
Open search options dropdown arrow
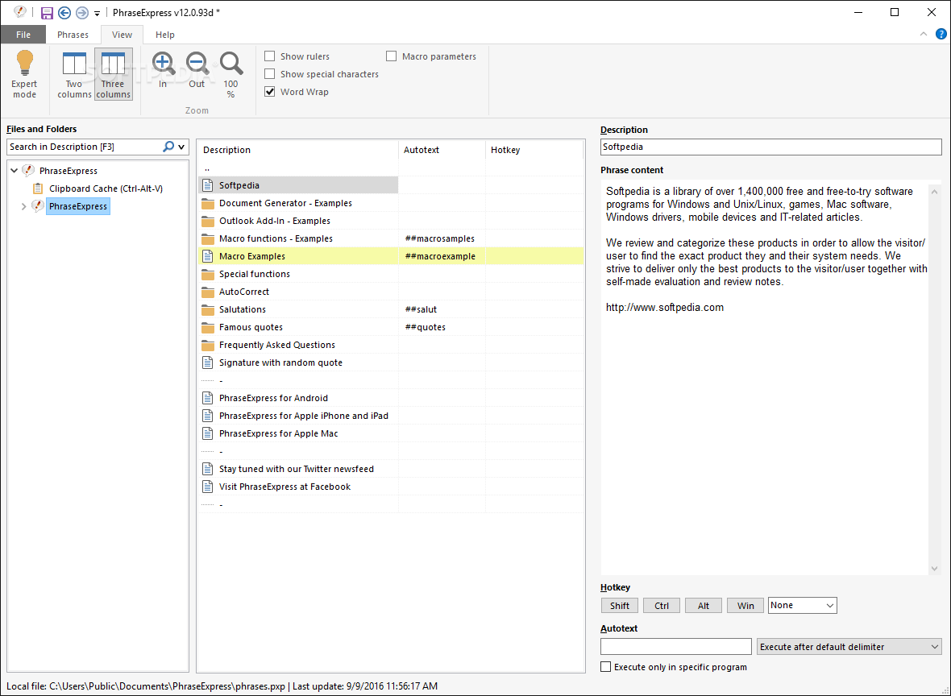pyautogui.click(x=181, y=147)
